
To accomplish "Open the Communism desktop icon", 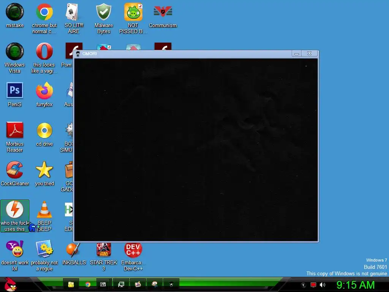I will click(163, 15).
